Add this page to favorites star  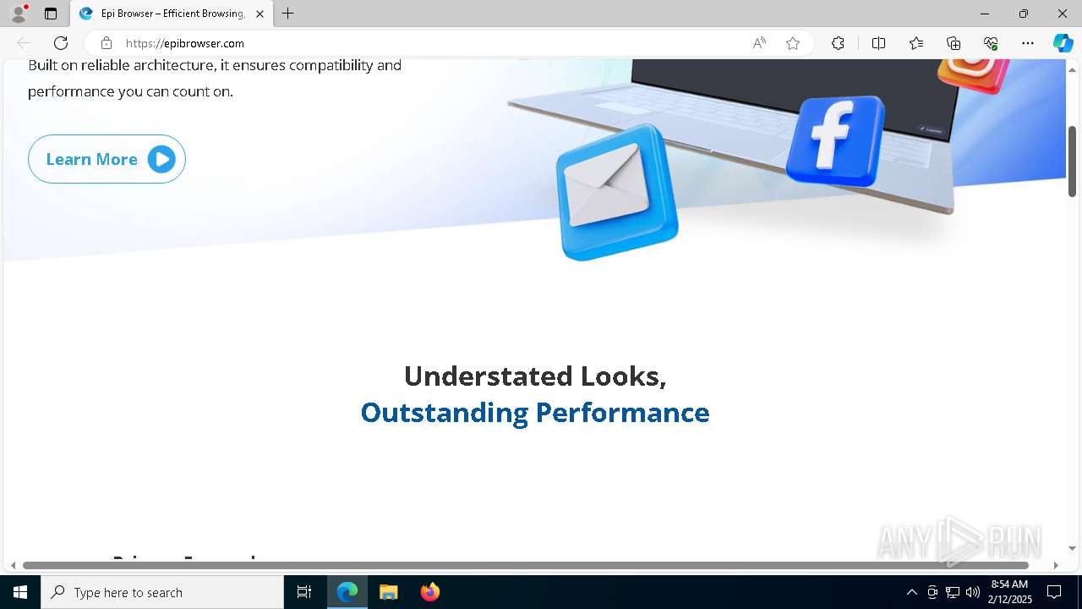tap(793, 43)
